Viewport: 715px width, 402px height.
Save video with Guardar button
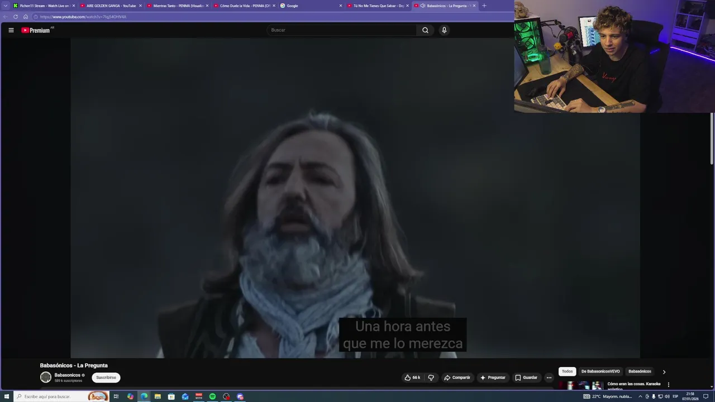coord(526,377)
